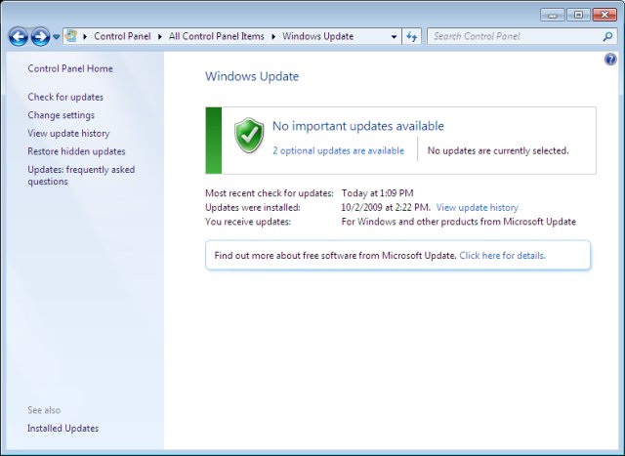This screenshot has width=625, height=456.
Task: Open the recent pages dropdown arrow
Action: [56, 37]
